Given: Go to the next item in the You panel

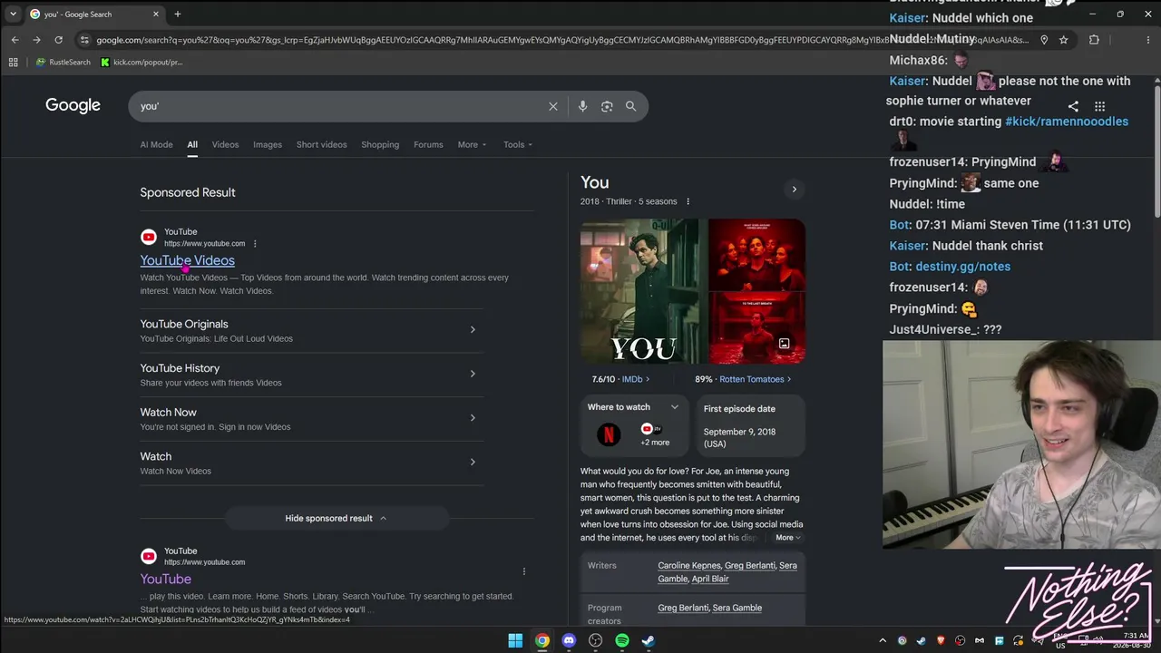Looking at the screenshot, I should 794,190.
